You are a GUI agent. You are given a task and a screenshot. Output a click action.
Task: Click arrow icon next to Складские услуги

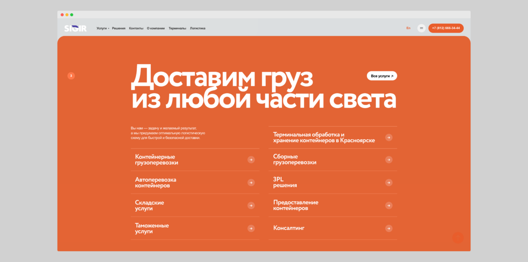point(251,205)
